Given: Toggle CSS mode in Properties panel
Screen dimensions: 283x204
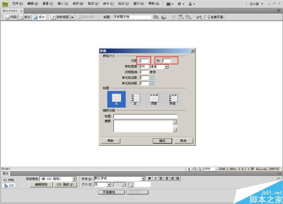Looking at the screenshot, I should coord(9,185).
